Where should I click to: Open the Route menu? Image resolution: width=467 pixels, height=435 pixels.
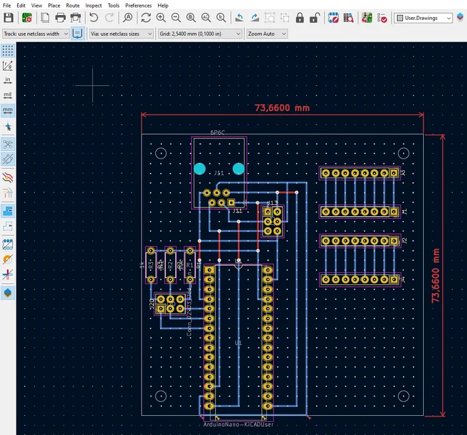[73, 5]
